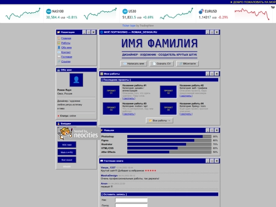
Task: Click the Illustrator skill bar
Action: (169, 144)
